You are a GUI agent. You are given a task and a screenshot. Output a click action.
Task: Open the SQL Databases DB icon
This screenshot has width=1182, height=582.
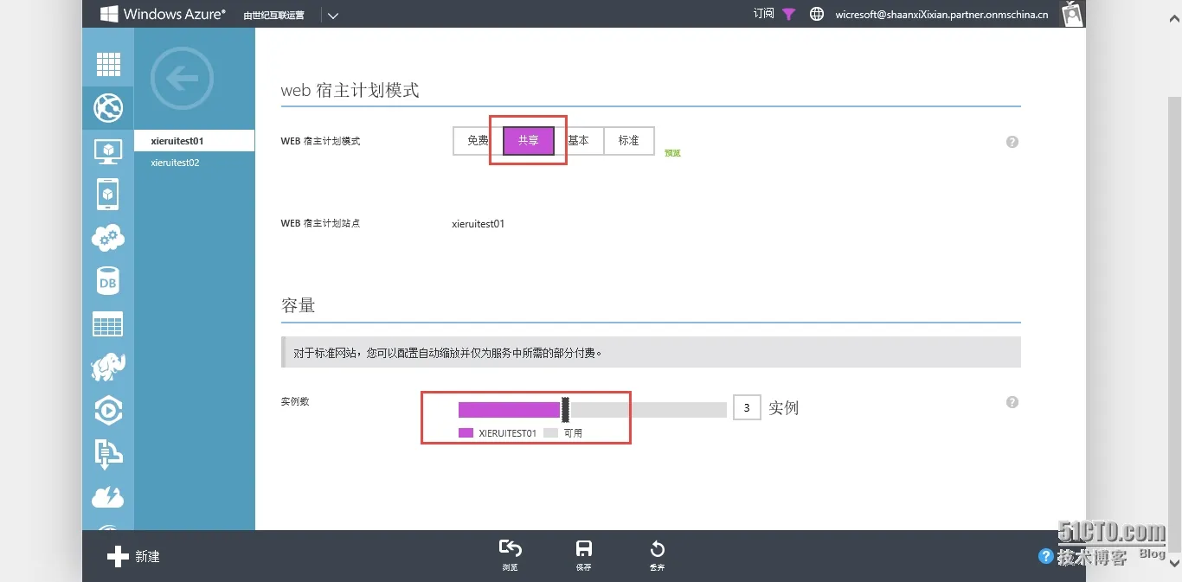coord(108,281)
